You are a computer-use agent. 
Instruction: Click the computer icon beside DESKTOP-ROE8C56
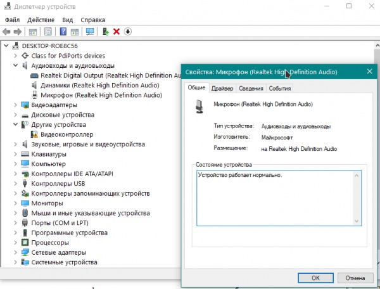click(x=15, y=46)
